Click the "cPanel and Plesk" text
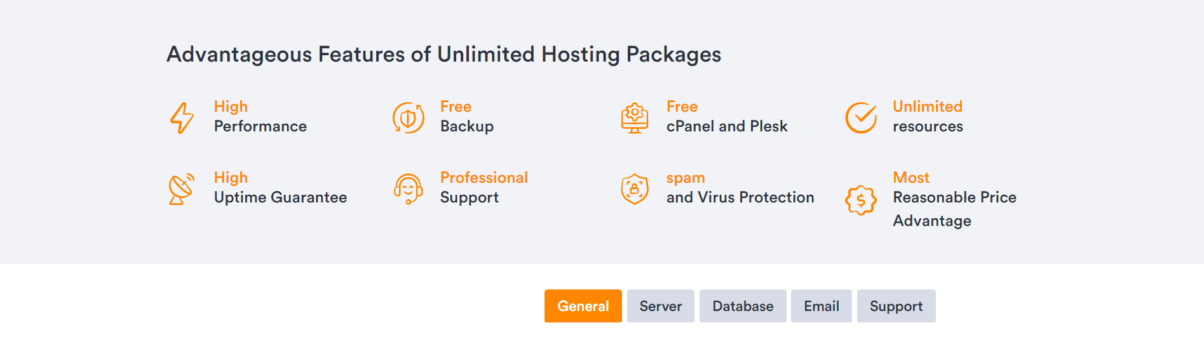The height and width of the screenshot is (351, 1204). pos(727,126)
